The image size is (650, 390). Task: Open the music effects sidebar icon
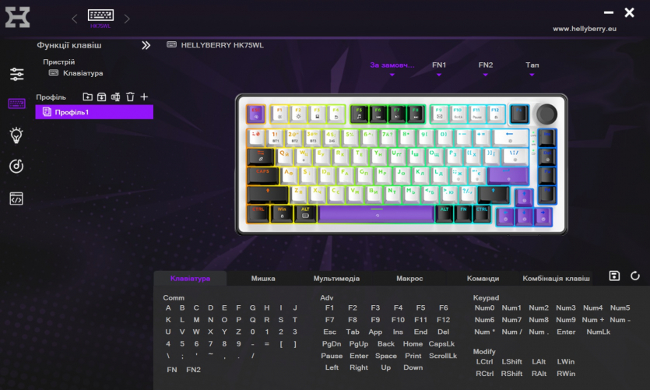16,166
